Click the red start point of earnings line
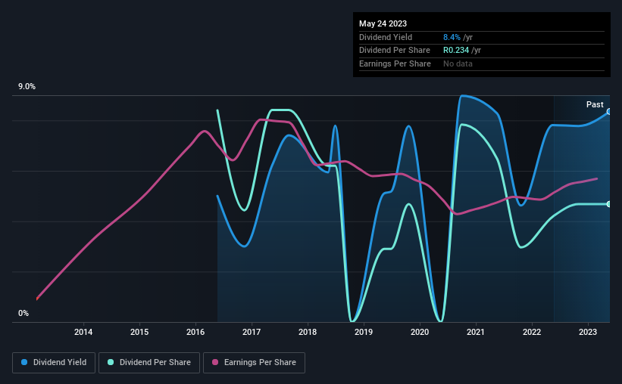Screen dimensions: 622x384 (x=37, y=299)
